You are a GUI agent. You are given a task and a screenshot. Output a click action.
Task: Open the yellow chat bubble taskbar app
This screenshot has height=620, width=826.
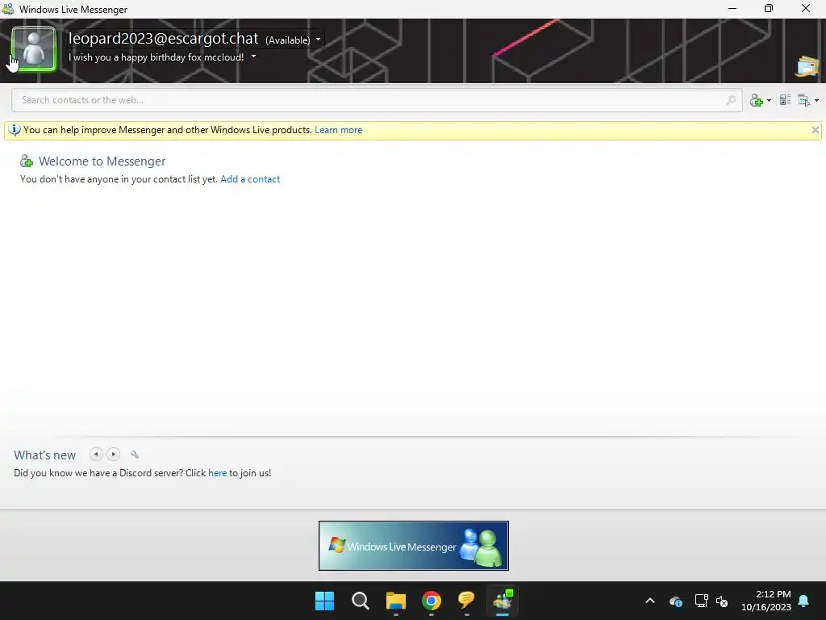point(466,600)
